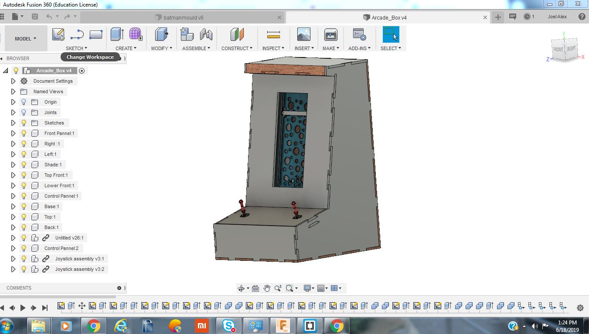Add a new design tab
This screenshot has width=589, height=334.
[498, 17]
